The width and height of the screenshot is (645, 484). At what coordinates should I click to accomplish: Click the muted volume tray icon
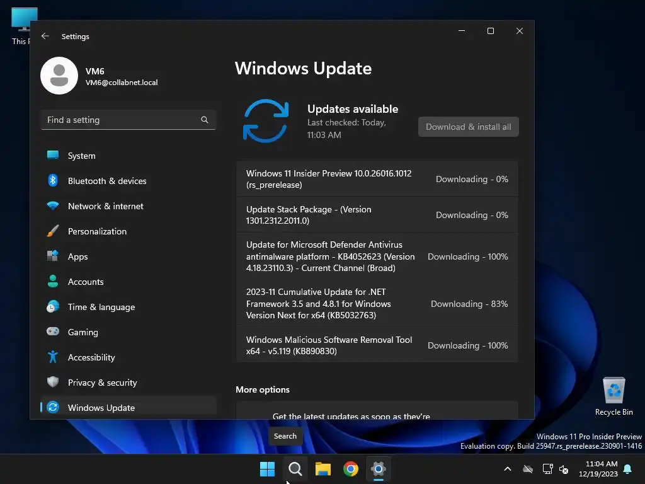(x=564, y=469)
